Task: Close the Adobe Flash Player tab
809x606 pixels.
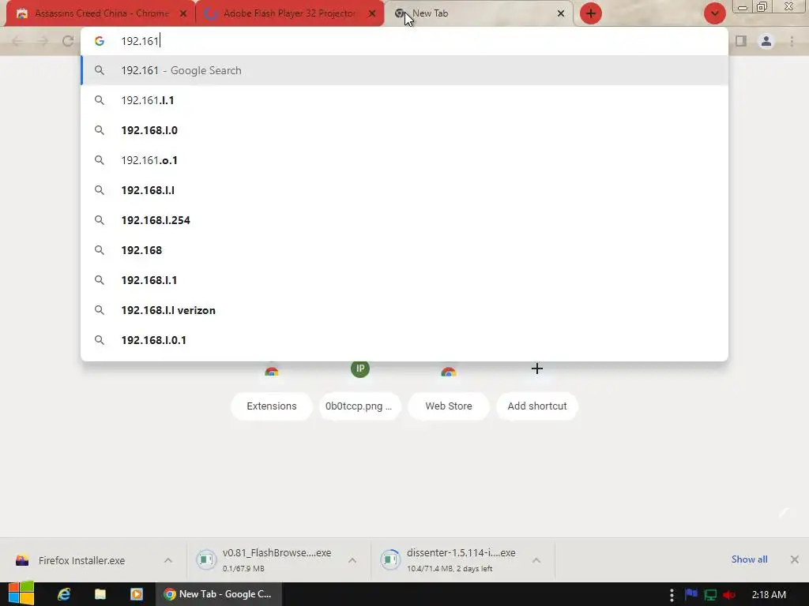Action: (x=372, y=14)
